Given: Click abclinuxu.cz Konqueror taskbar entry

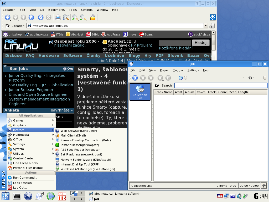Looking at the screenshot, I should click(x=115, y=194).
